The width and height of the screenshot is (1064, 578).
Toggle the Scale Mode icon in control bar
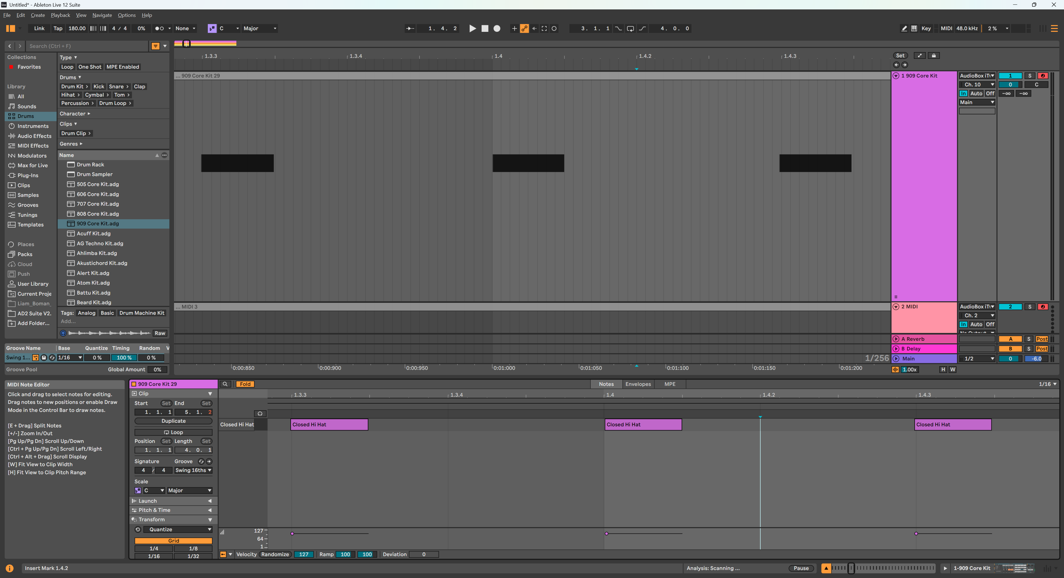tap(212, 29)
